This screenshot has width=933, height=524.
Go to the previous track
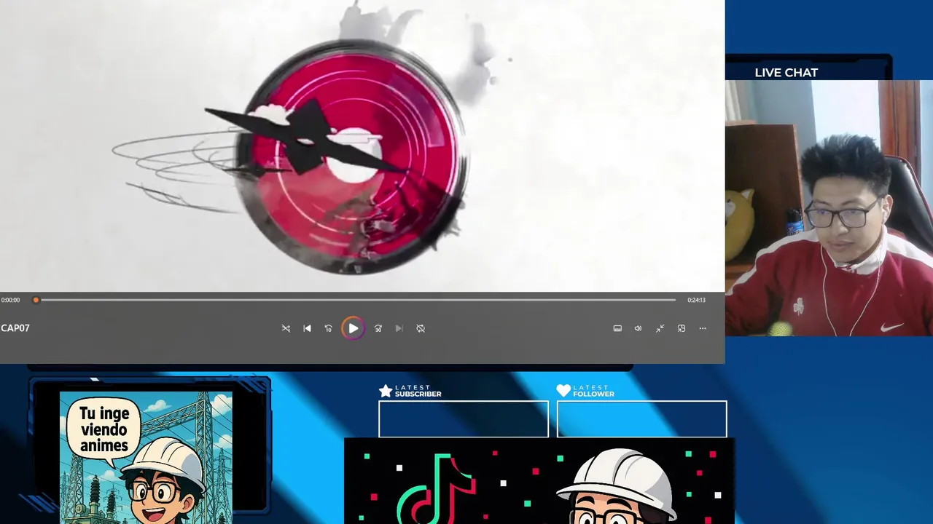307,328
